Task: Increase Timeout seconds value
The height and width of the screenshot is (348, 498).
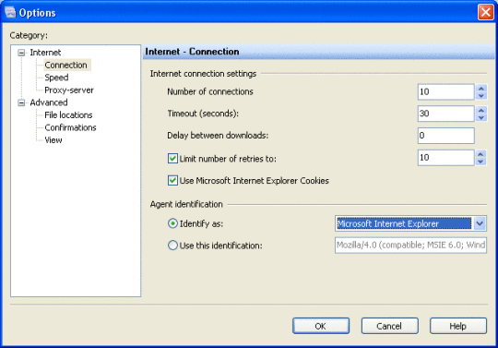Action: point(481,110)
